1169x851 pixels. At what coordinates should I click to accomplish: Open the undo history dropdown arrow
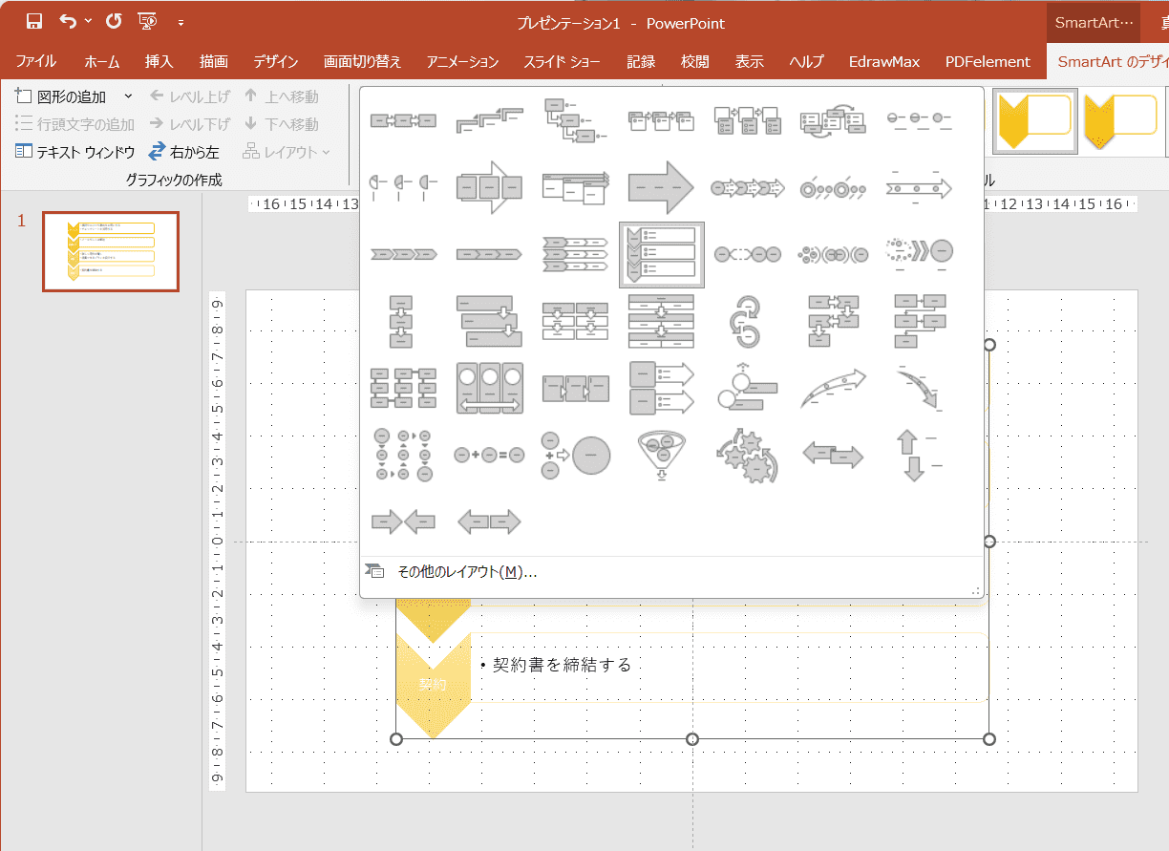(x=89, y=21)
